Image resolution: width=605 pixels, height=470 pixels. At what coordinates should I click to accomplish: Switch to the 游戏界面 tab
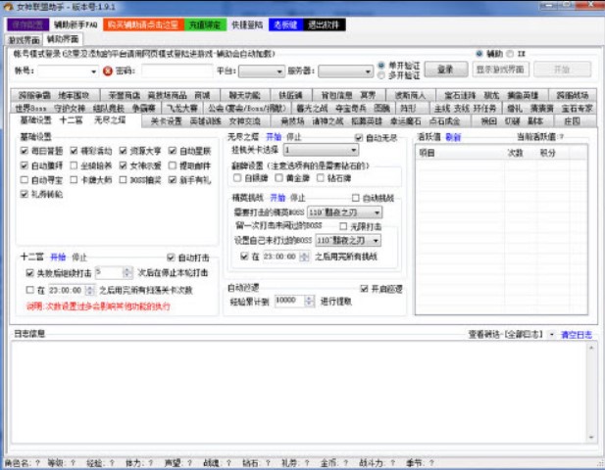22,40
